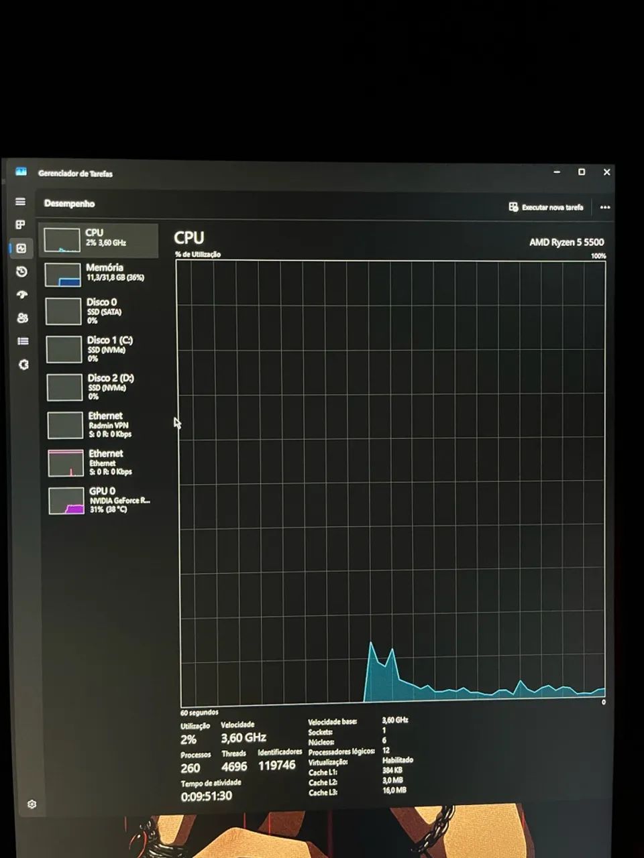Click the Identificadores value 119746
The width and height of the screenshot is (644, 858).
point(277,765)
